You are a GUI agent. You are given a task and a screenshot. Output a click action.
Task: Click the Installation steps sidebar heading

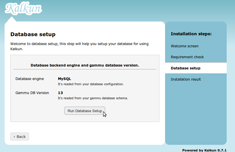(x=191, y=34)
